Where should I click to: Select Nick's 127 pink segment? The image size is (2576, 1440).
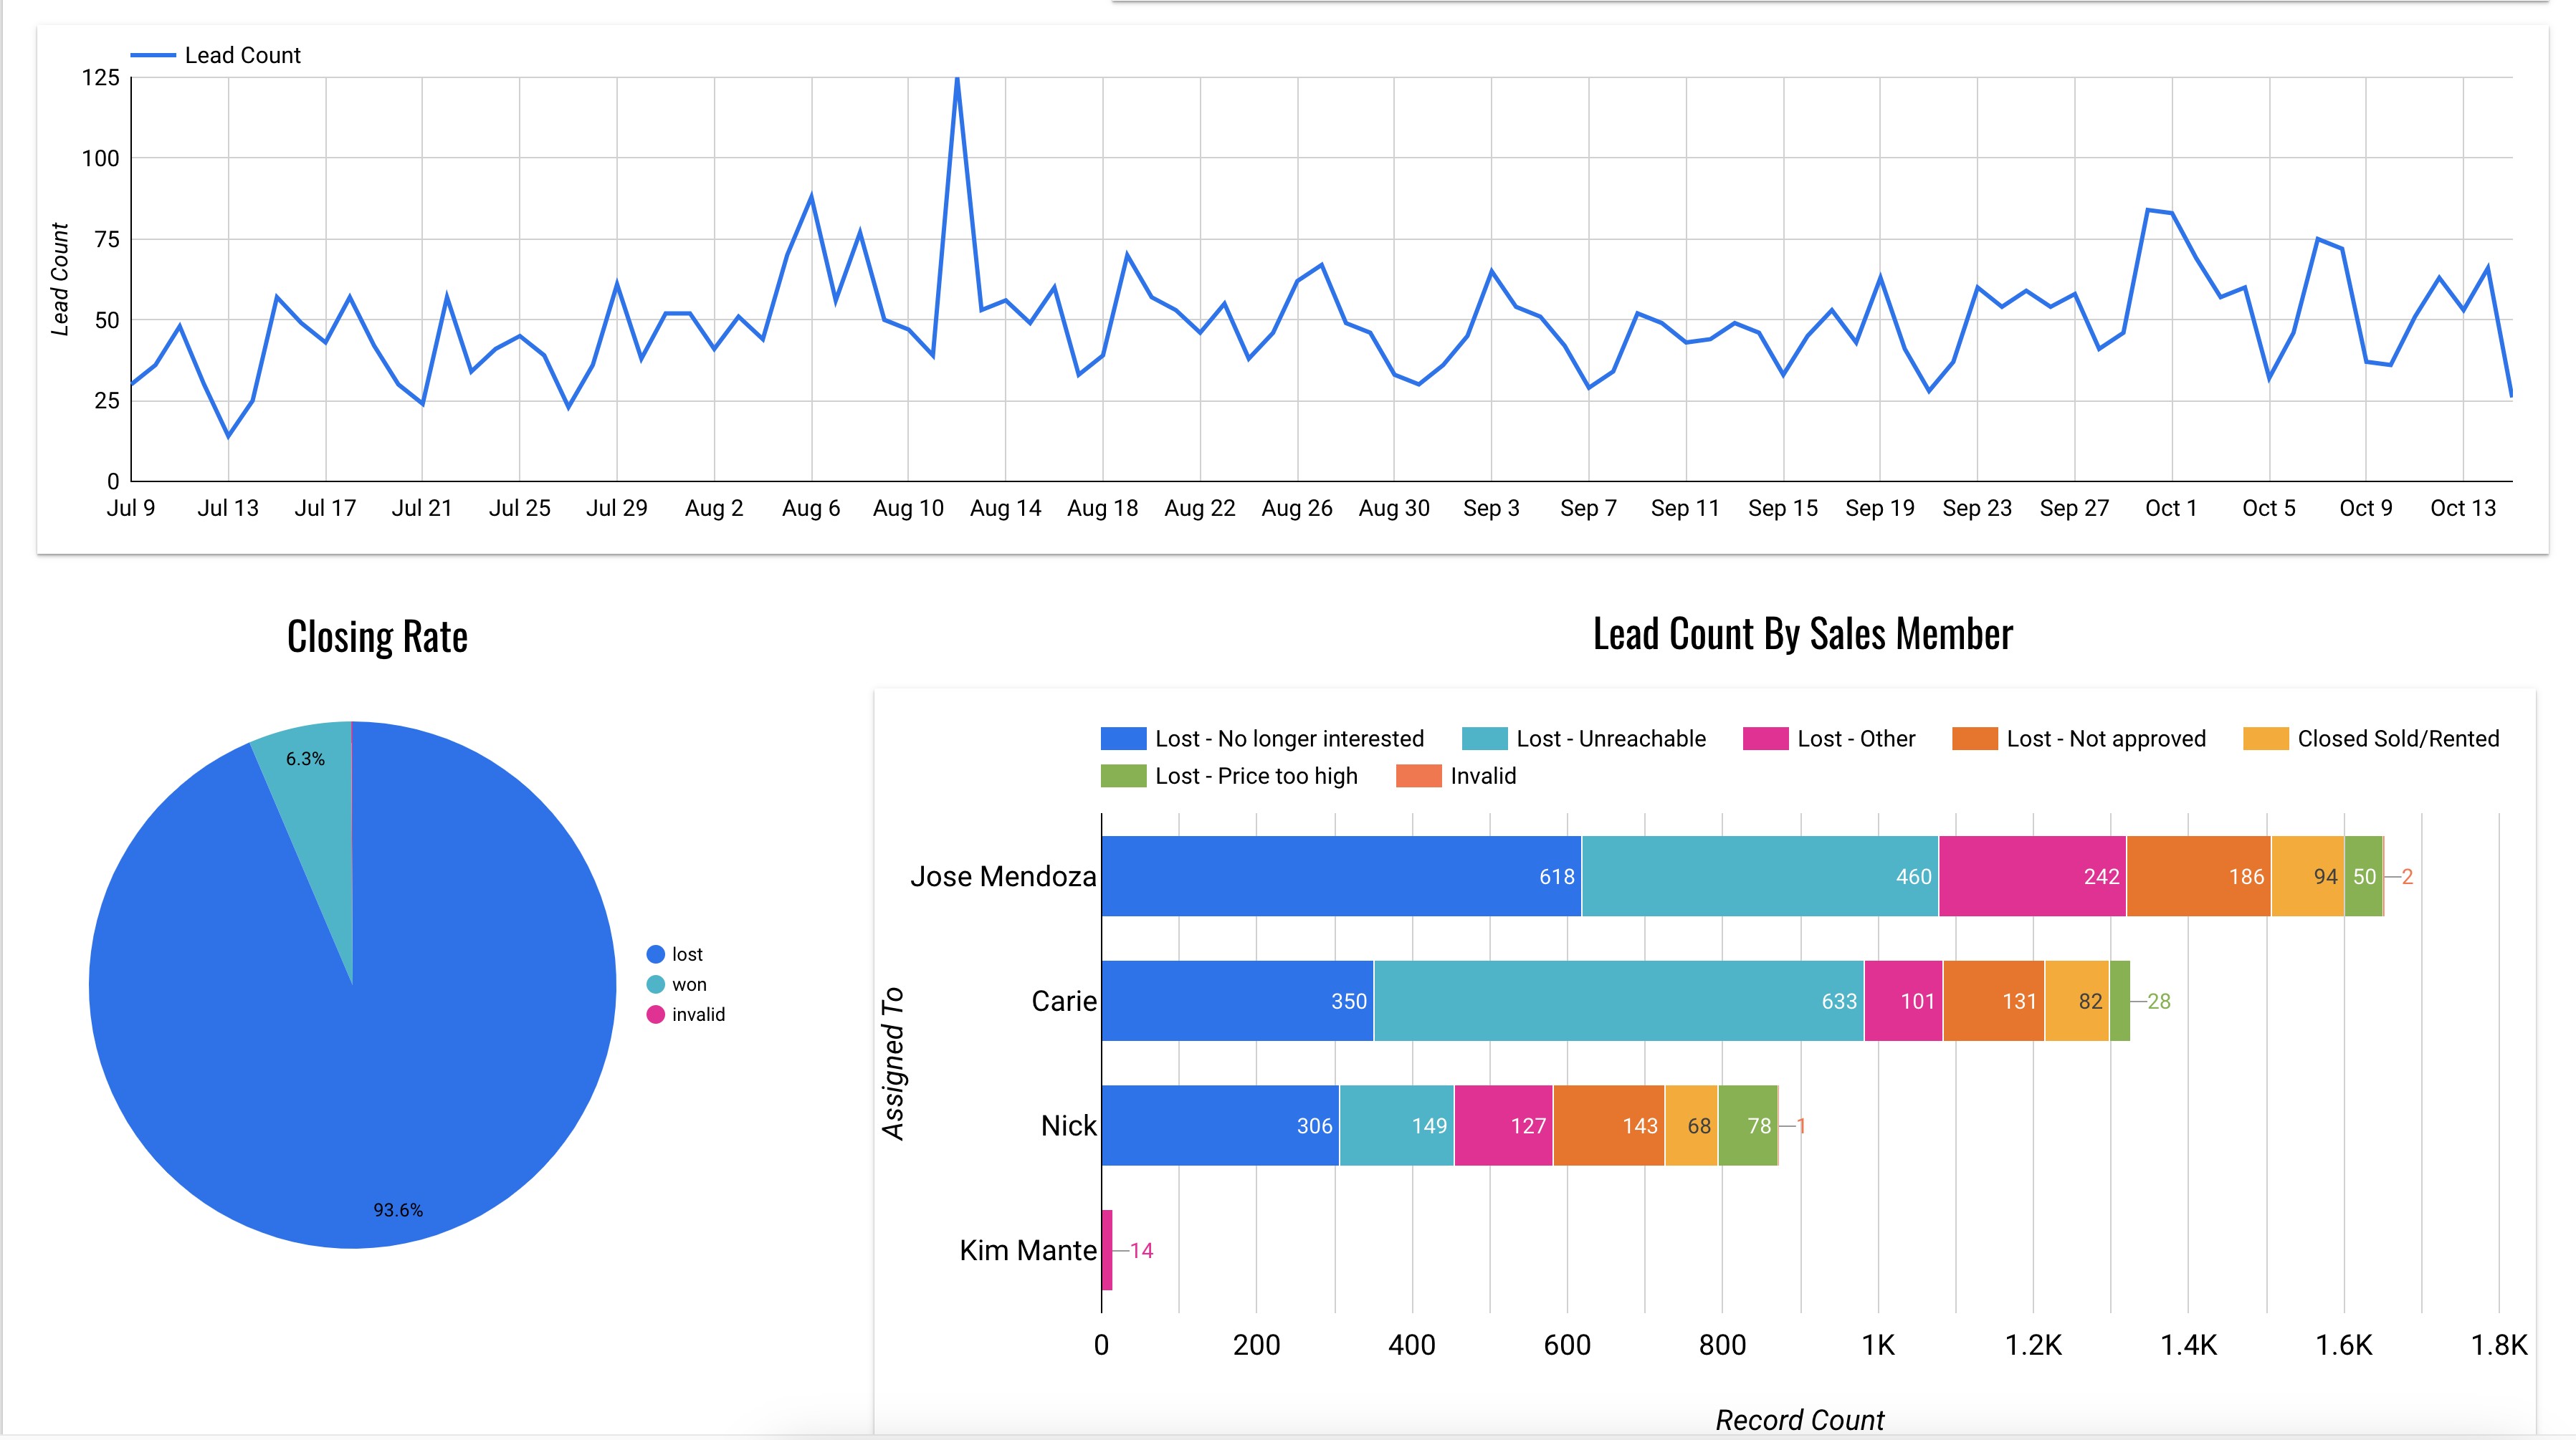1503,1126
